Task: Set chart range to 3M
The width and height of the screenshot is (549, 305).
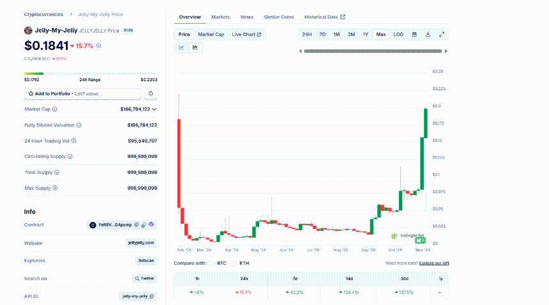Action: (x=351, y=35)
